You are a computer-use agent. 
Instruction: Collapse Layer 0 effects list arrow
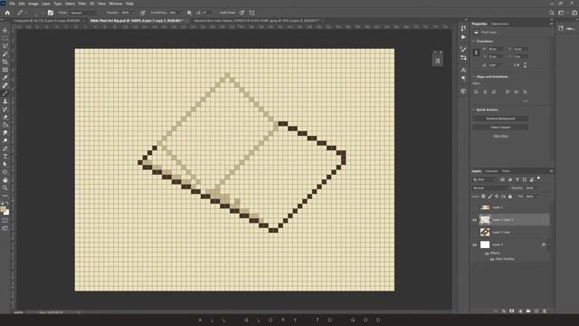point(548,244)
